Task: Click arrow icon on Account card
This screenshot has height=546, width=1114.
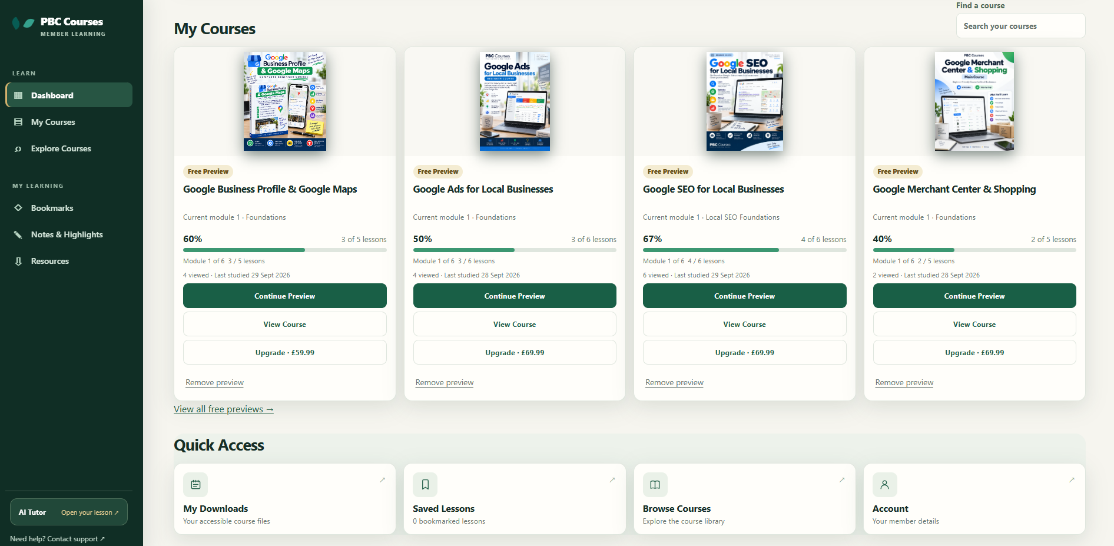Action: (x=1072, y=480)
